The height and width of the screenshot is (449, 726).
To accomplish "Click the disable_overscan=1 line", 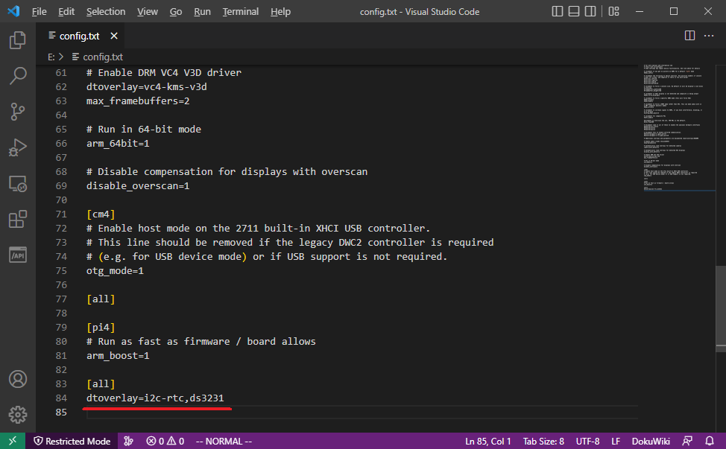I will pos(138,186).
